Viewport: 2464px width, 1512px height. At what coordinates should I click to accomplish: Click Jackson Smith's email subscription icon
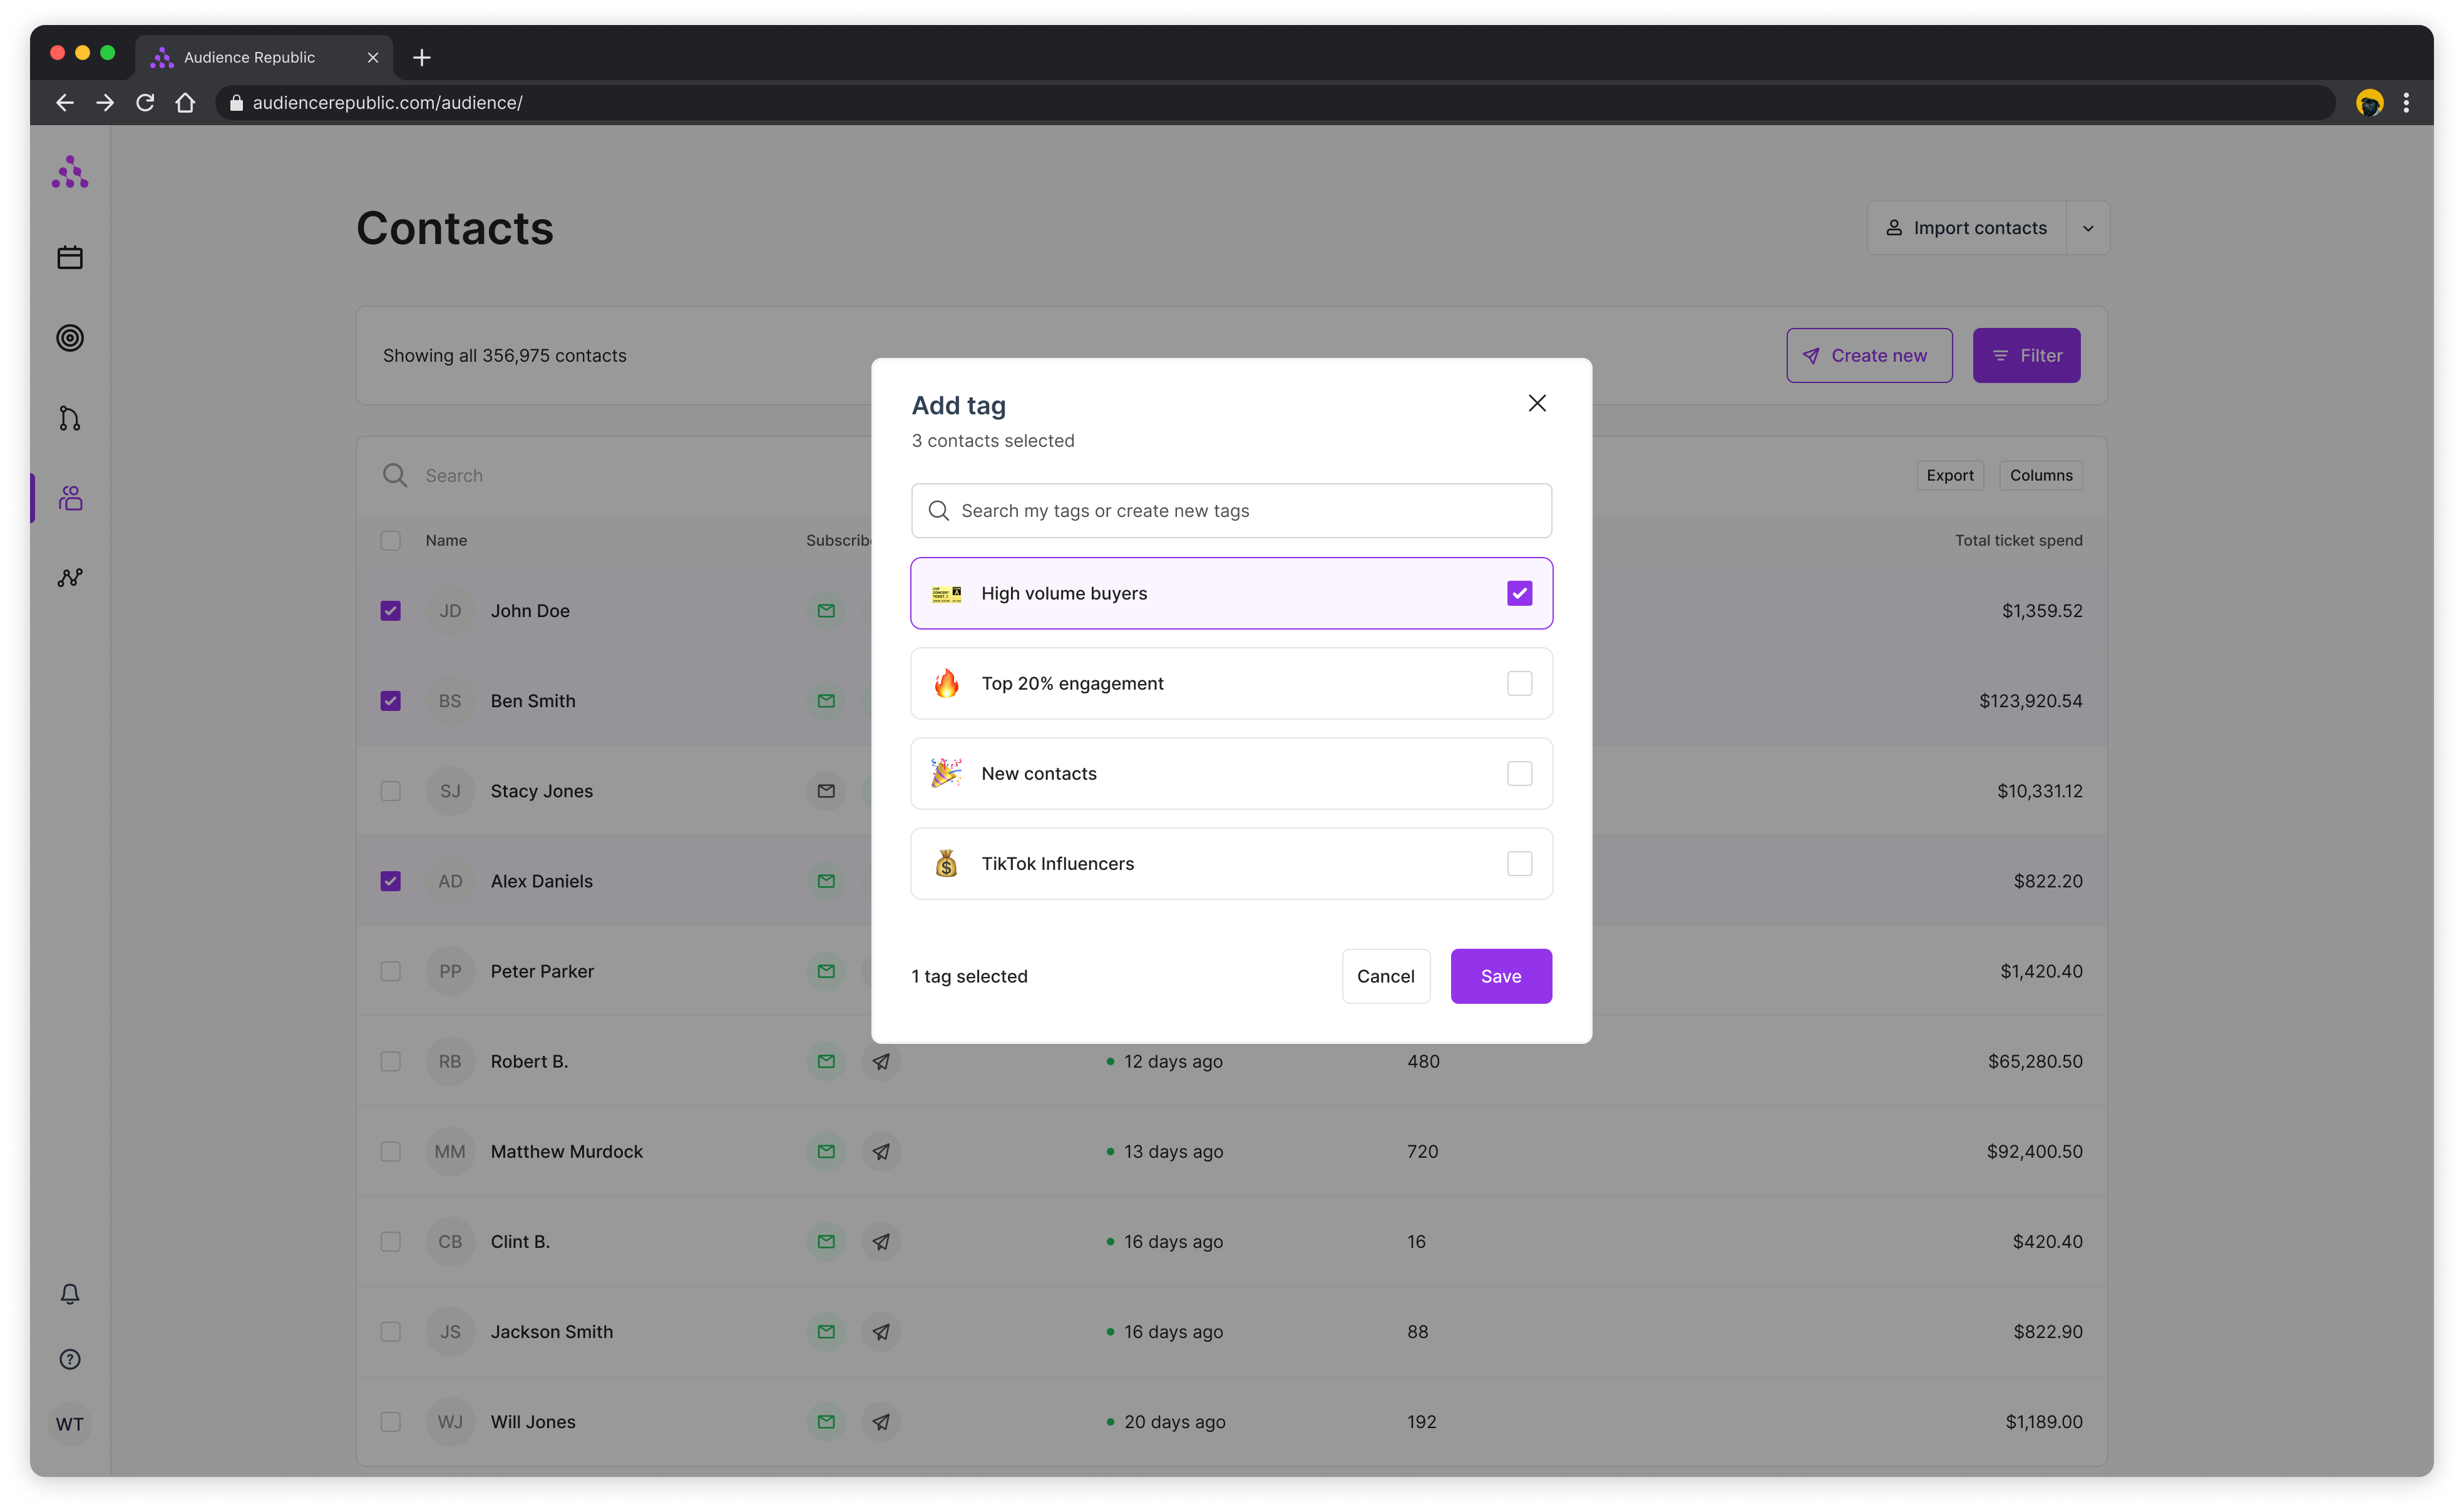coord(826,1331)
